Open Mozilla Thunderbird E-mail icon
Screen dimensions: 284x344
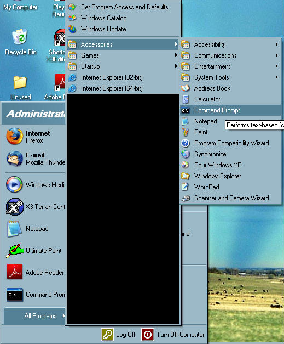tap(14, 159)
